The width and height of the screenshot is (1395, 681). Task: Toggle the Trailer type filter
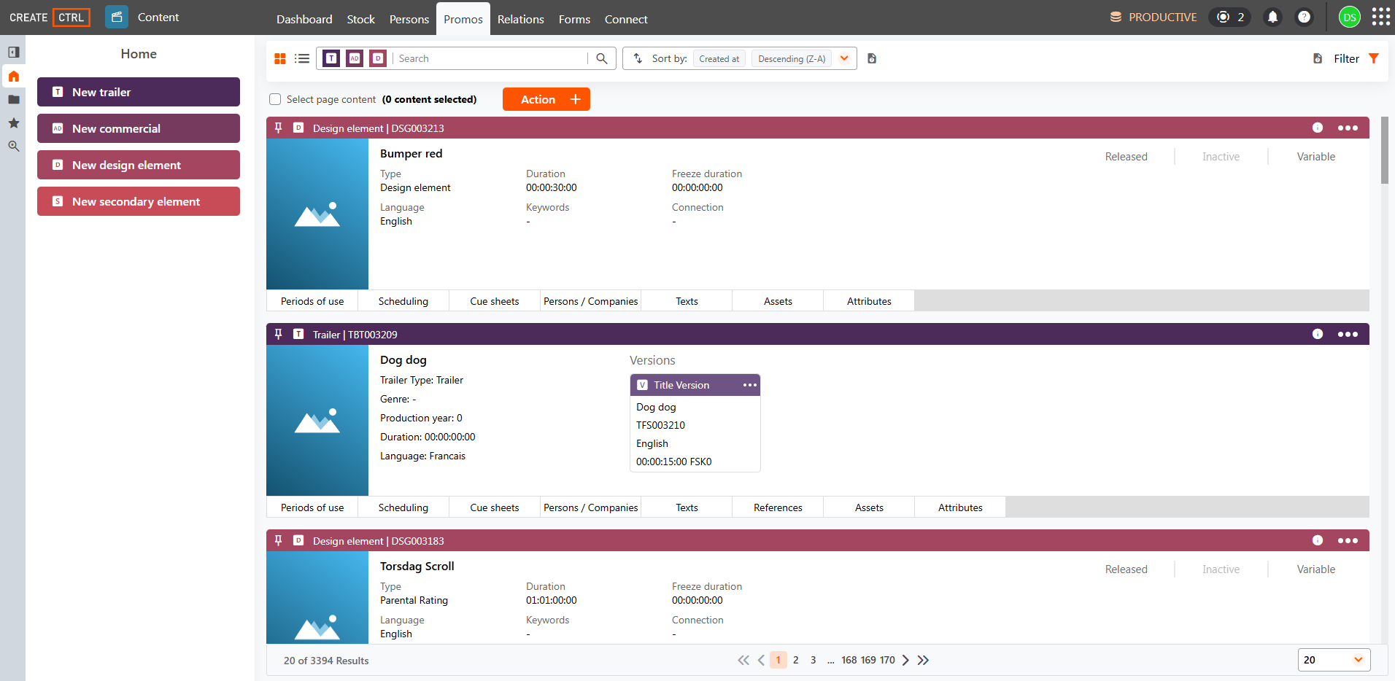coord(331,58)
